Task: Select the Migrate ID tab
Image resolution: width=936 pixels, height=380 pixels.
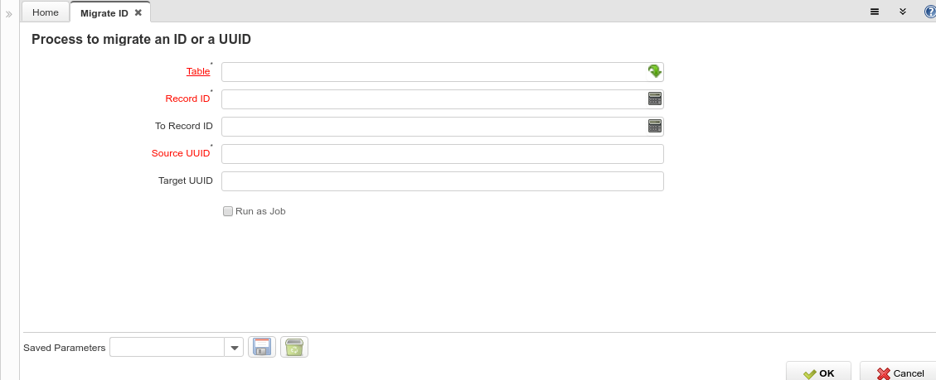Action: (x=104, y=12)
